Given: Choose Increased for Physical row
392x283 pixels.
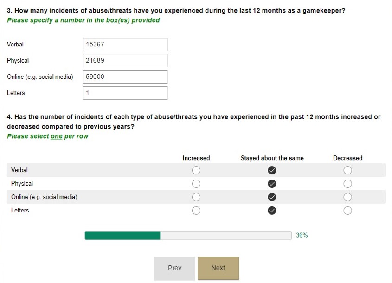Looking at the screenshot, I should click(x=196, y=184).
